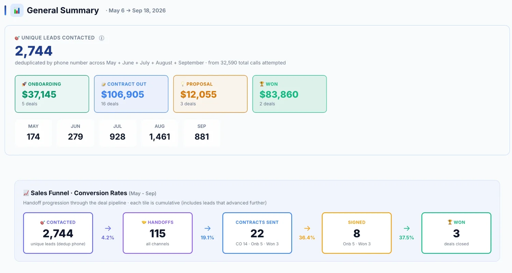This screenshot has width=512, height=273.
Task: Click the rocket icon on the Onboarding card
Action: pyautogui.click(x=24, y=84)
